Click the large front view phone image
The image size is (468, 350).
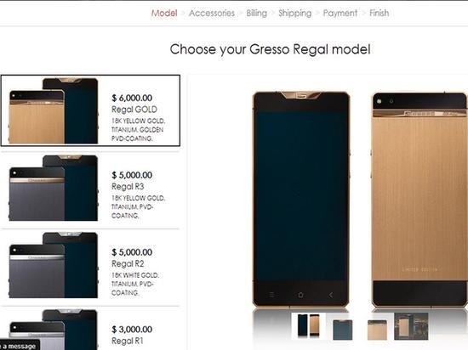[x=301, y=199]
